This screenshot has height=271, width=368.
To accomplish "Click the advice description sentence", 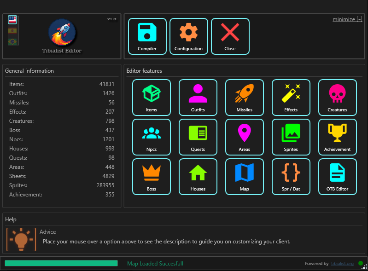I will [167, 242].
